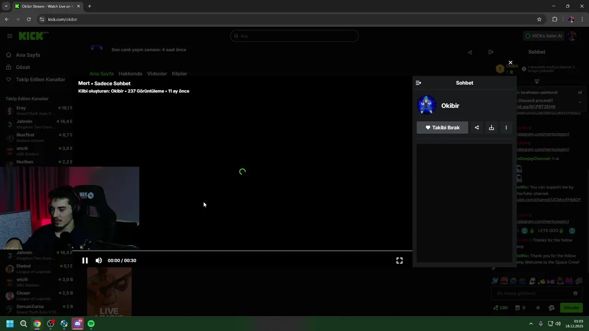Open Okibir profile avatar
The width and height of the screenshot is (589, 331).
[x=427, y=105]
